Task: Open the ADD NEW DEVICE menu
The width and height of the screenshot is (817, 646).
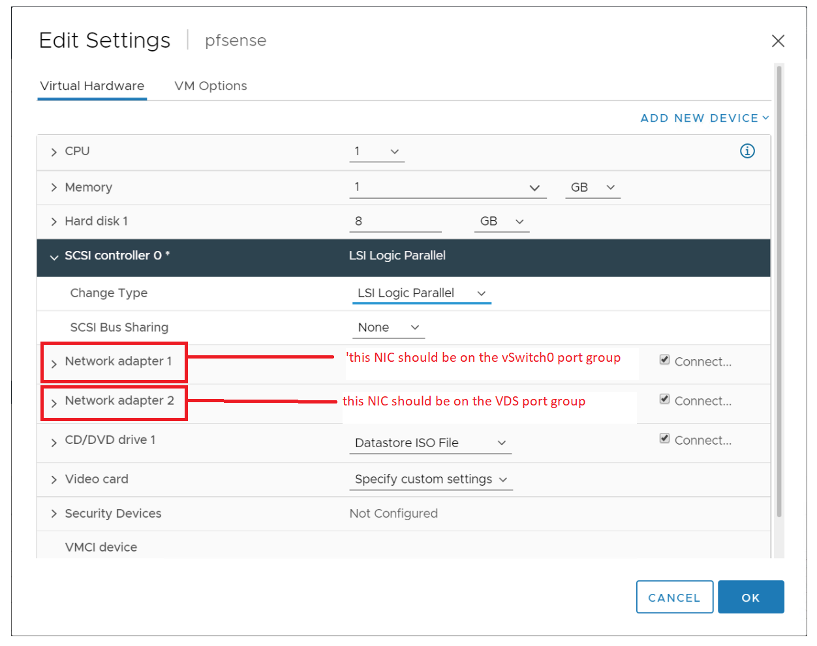Action: pos(704,118)
